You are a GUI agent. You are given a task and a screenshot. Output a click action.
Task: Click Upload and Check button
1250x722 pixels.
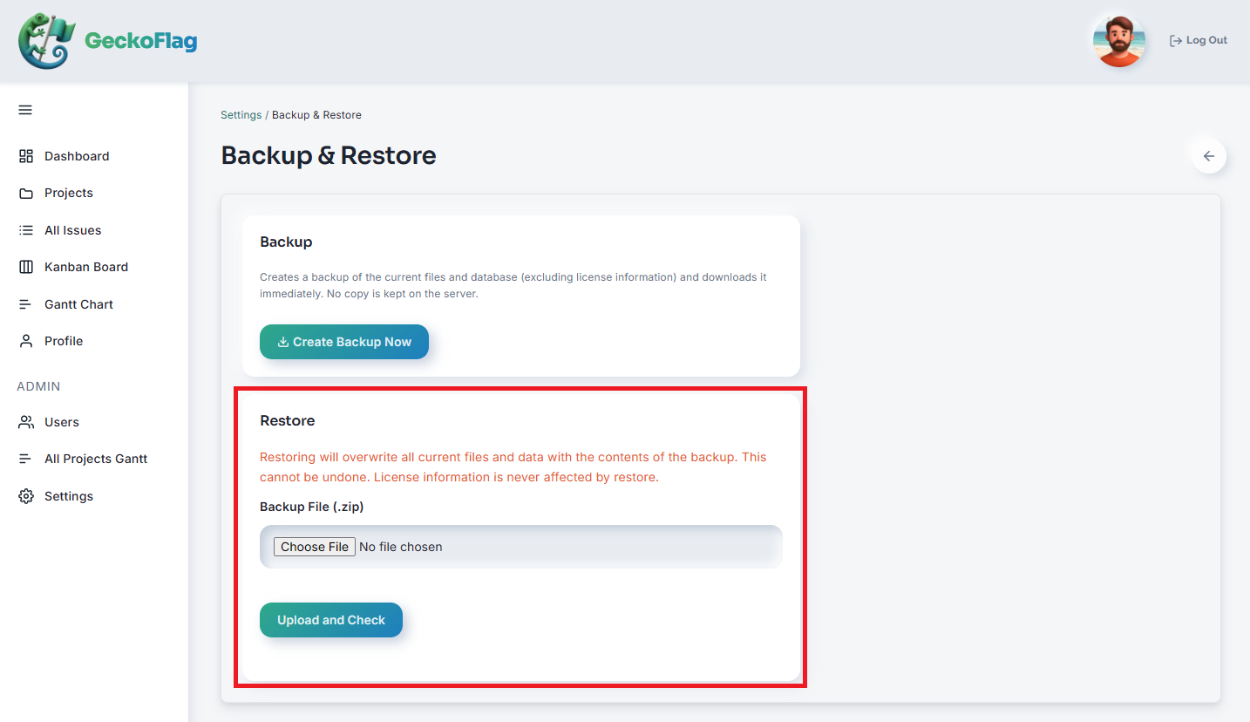[x=331, y=620]
